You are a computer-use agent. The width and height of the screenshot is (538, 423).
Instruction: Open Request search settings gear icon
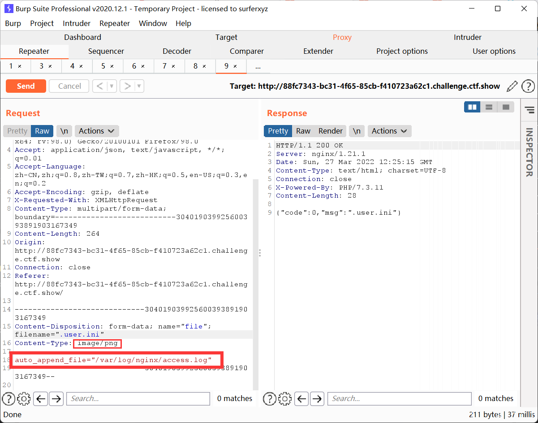(24, 398)
